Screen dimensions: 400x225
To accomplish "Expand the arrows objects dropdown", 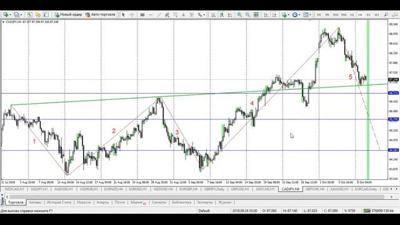I will 204,15.
